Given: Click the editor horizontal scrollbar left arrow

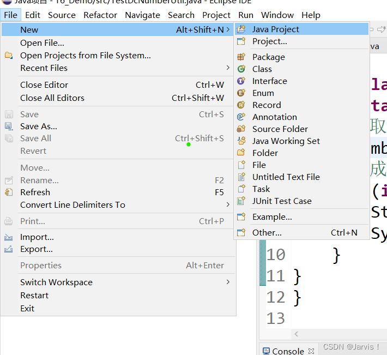Looking at the screenshot, I should (x=297, y=334).
